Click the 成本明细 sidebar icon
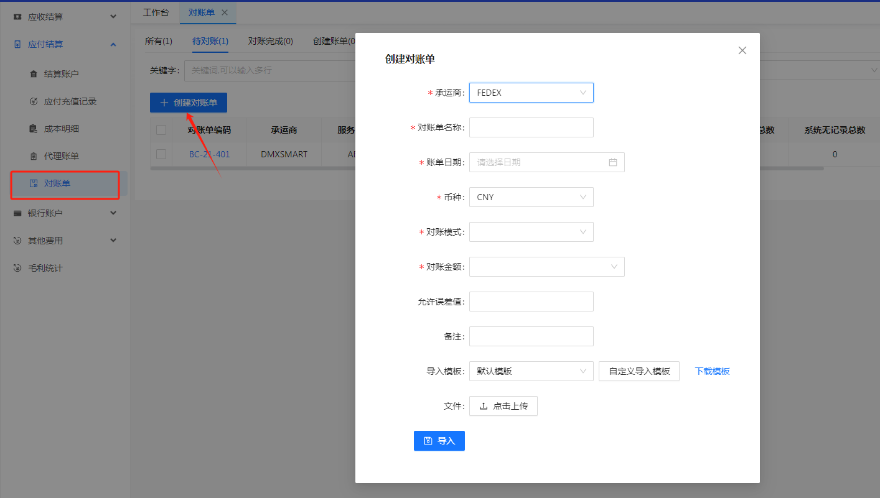This screenshot has height=498, width=880. click(x=34, y=129)
